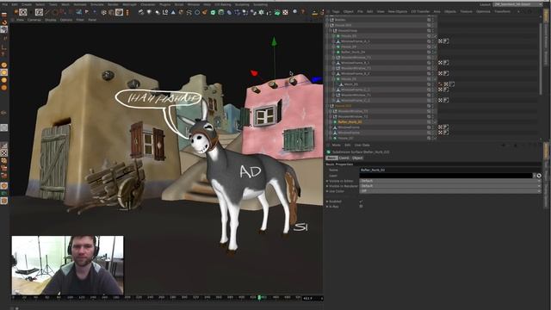Click the highlighted cube icon in top toolbar
The width and height of the screenshot is (551, 310).
point(119,13)
